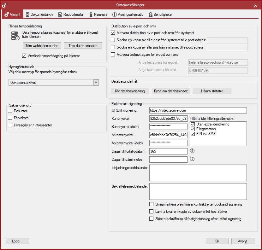The height and width of the screenshot is (250, 262).
Task: Click the Bekräftelsemeddelande text area
Action: (198, 192)
